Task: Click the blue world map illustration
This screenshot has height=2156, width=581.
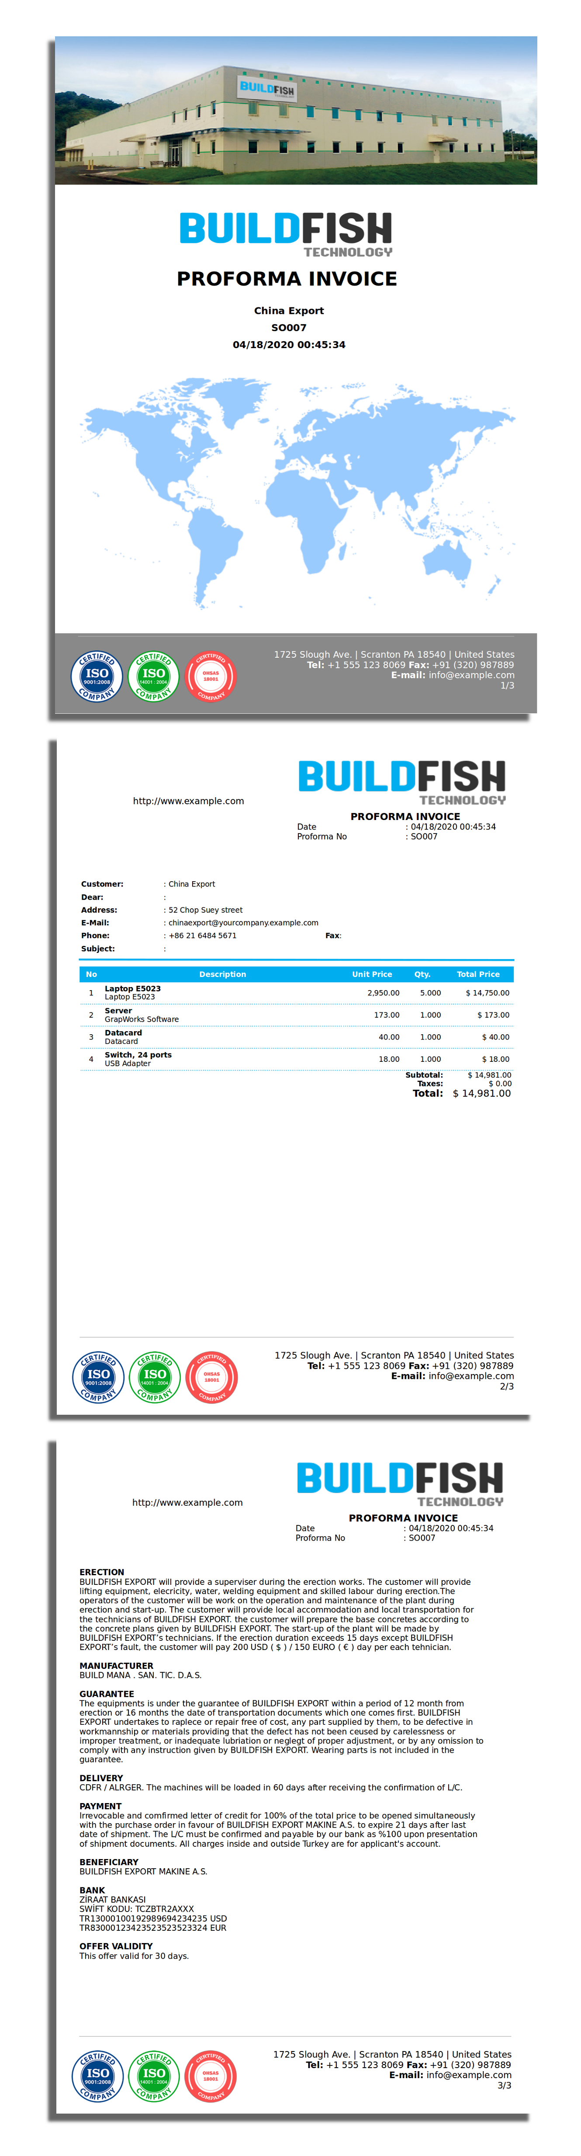Action: coord(297,494)
